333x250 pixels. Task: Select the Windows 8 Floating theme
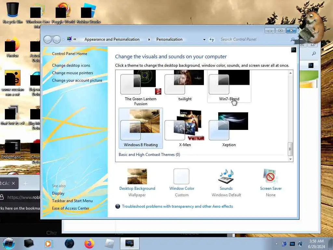(140, 128)
